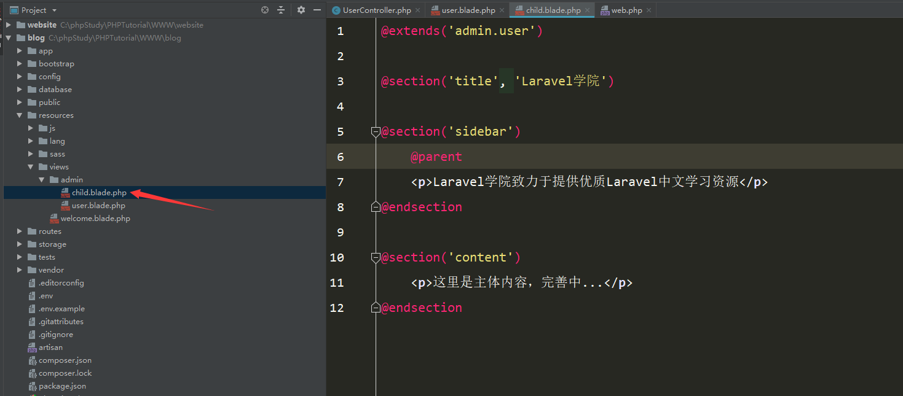Close the child.blade.php tab
The width and height of the screenshot is (903, 396).
(x=588, y=10)
